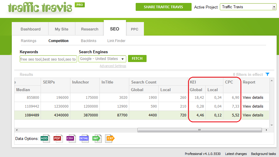Click the Global sub-header under KEI
This screenshot has width=279, height=157.
[x=197, y=90]
